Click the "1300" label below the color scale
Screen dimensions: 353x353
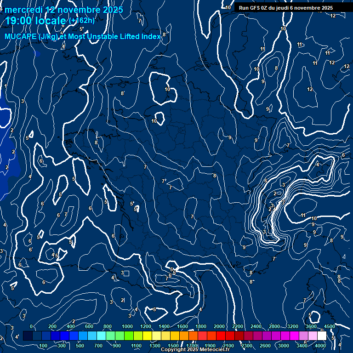pos(155,346)
